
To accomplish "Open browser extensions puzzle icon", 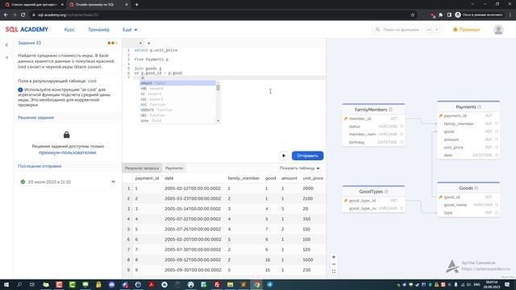I will (x=441, y=14).
